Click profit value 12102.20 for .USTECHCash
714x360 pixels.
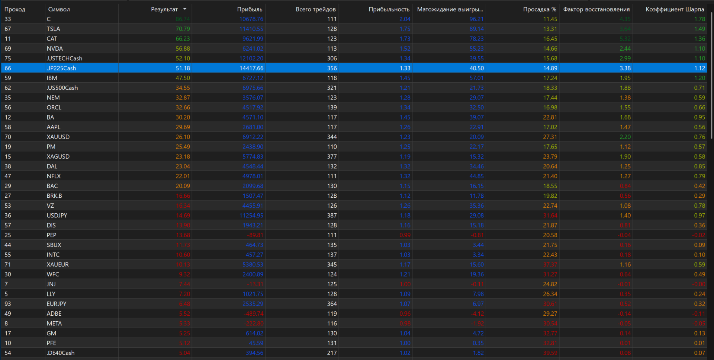click(251, 58)
